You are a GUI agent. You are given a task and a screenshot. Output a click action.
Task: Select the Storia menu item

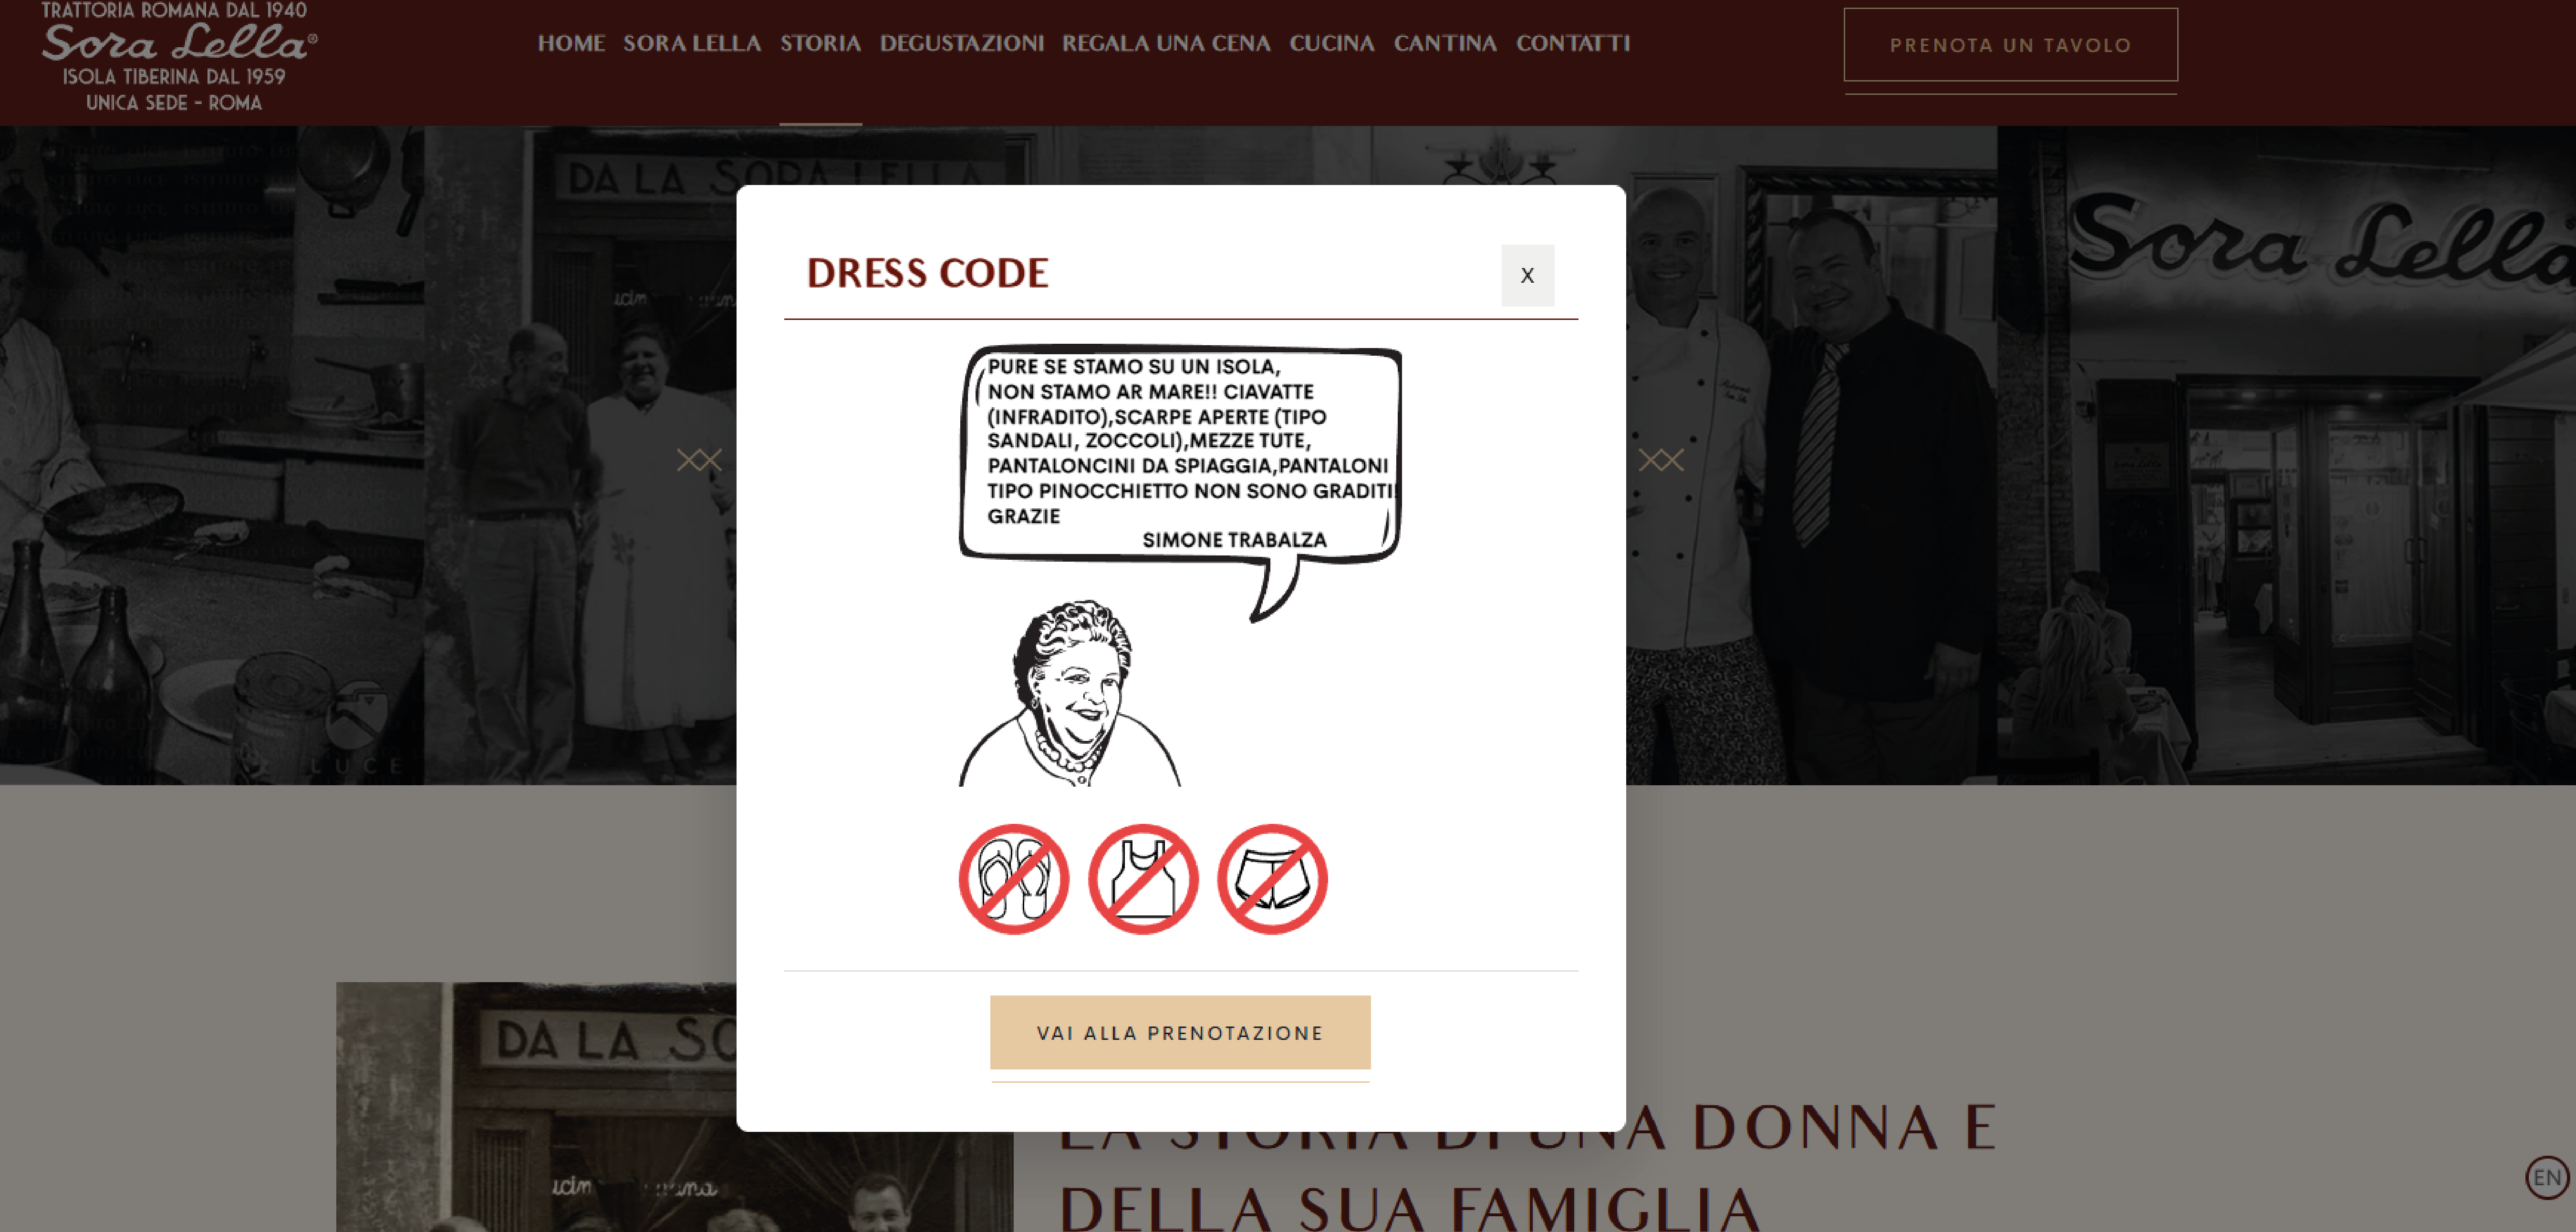(820, 43)
